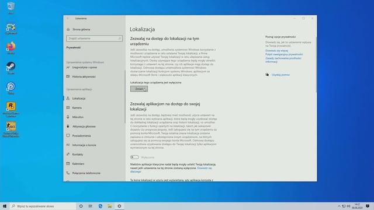Click the network icon in system tray
The width and height of the screenshot is (374, 210).
tap(344, 206)
